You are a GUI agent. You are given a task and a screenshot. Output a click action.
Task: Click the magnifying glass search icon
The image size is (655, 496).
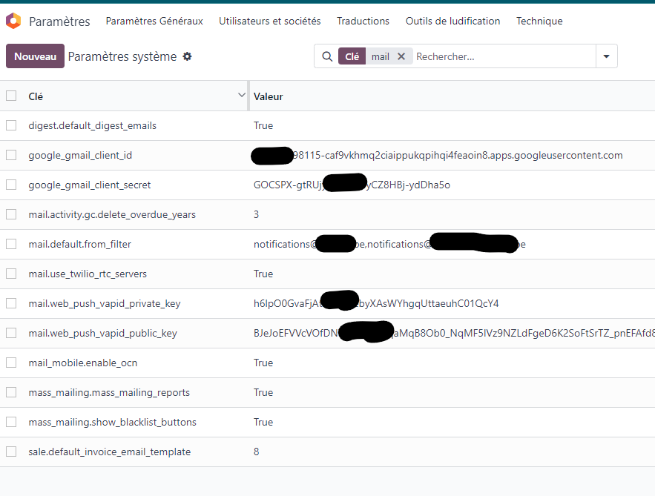(327, 56)
